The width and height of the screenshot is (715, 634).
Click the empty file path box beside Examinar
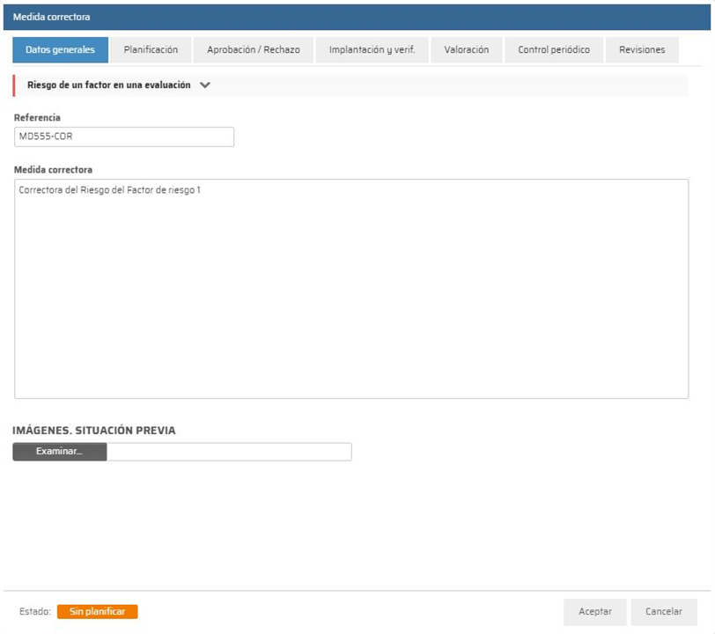(x=229, y=452)
